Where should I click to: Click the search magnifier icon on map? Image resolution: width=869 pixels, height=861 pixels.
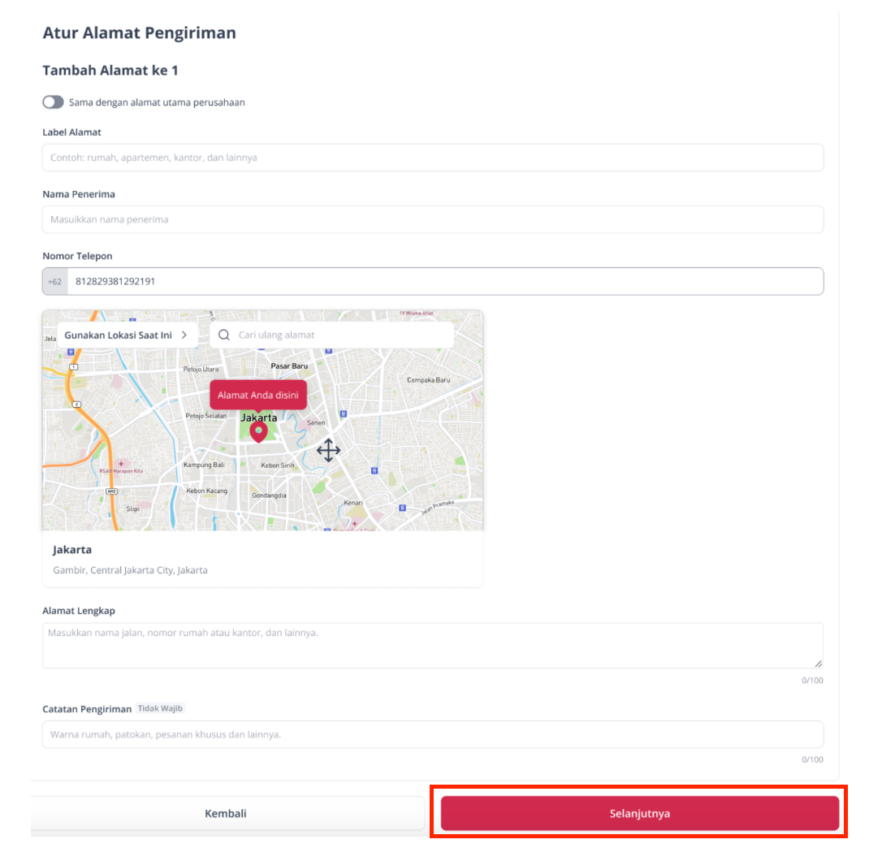click(224, 335)
